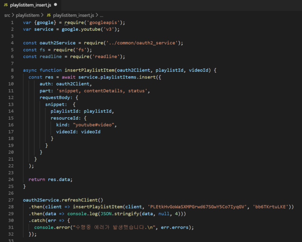Click JSON.stringify on line 29
This screenshot has width=302, height=242.
[x=120, y=214]
